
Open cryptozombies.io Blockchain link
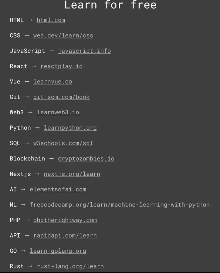86,159
